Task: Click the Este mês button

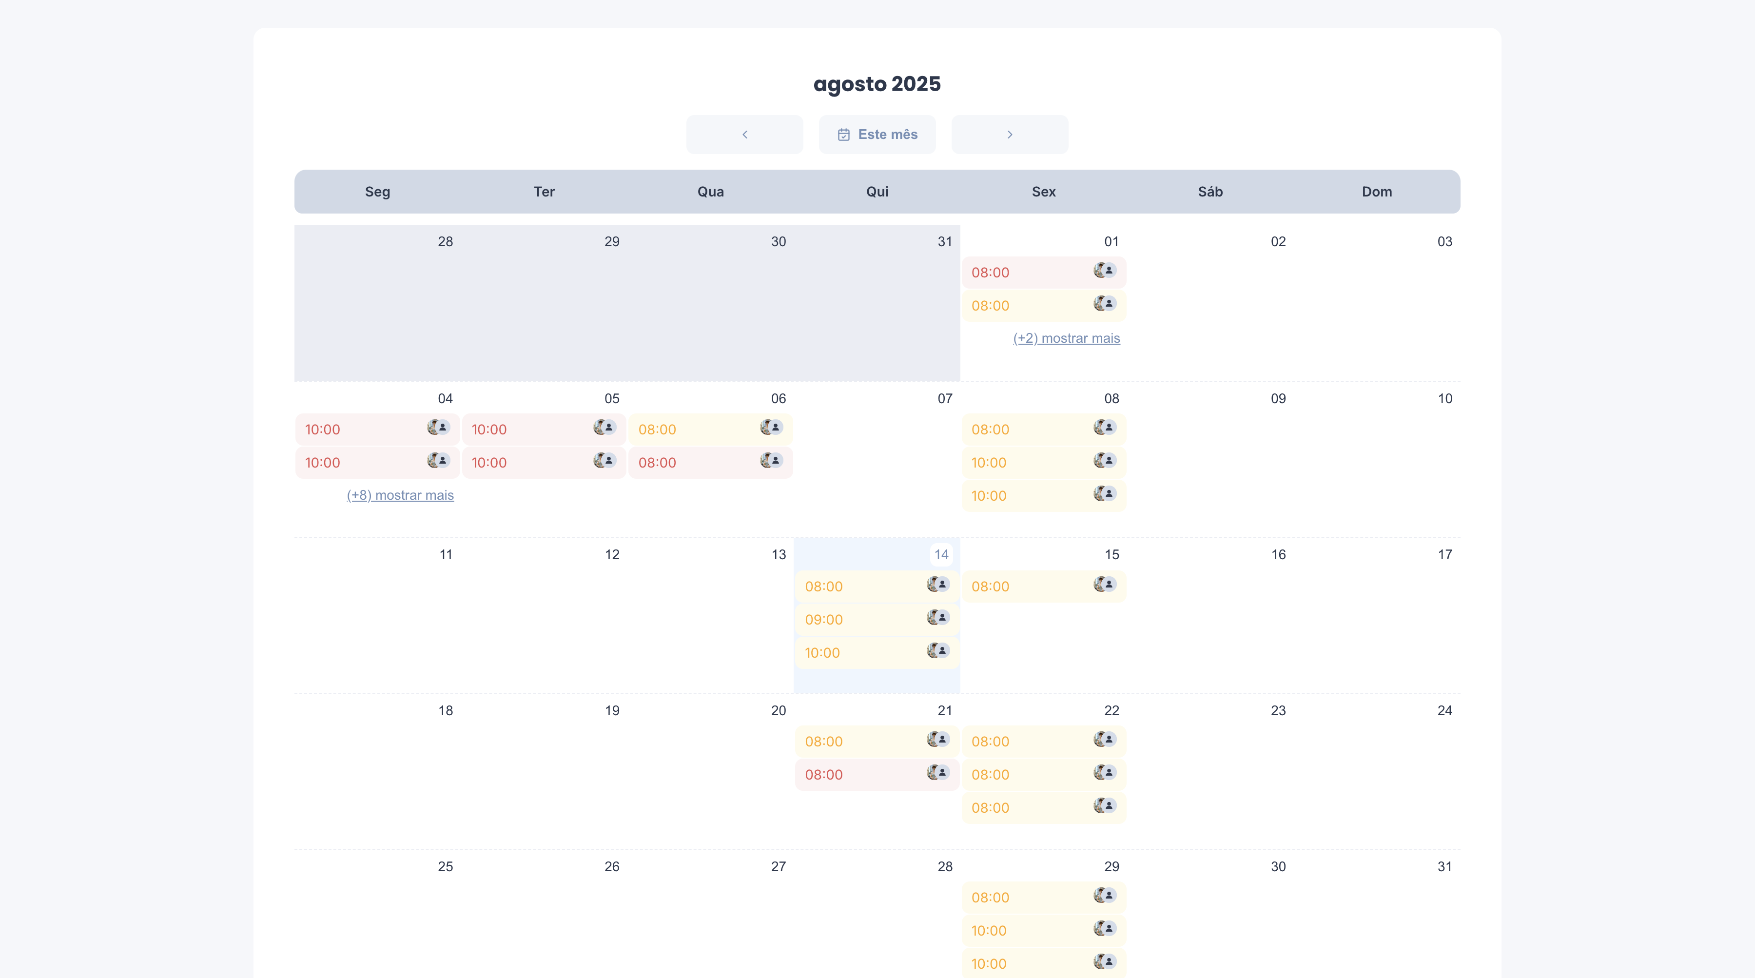Action: pyautogui.click(x=877, y=134)
